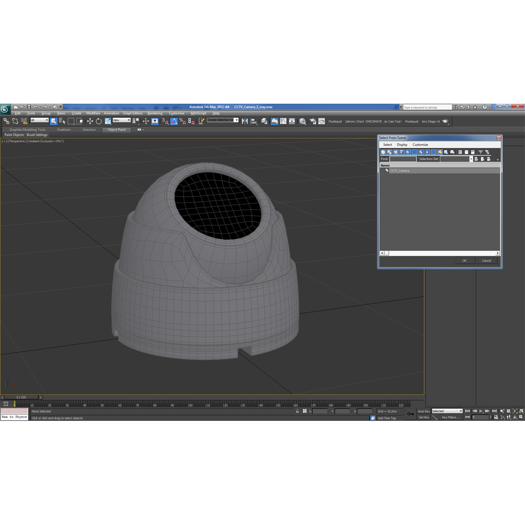The height and width of the screenshot is (525, 525).
Task: Open the Rendering menu
Action: coord(155,113)
